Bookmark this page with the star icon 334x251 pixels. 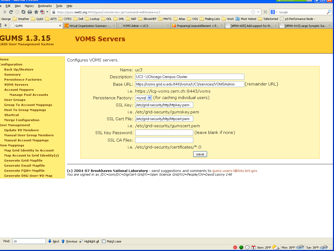[x=253, y=12]
